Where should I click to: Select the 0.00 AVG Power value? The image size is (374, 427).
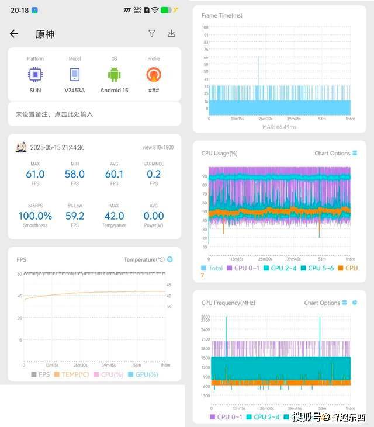pyautogui.click(x=154, y=216)
